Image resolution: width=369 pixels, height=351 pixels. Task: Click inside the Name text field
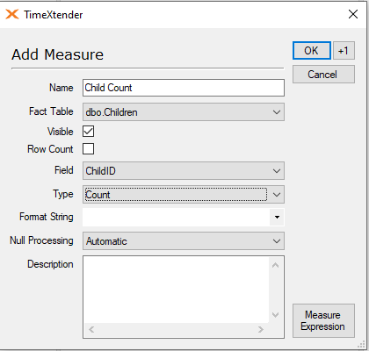point(184,88)
